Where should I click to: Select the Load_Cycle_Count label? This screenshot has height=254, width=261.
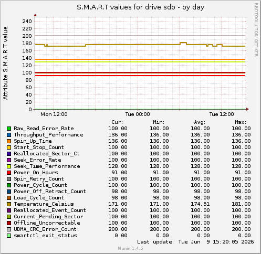tap(39, 198)
